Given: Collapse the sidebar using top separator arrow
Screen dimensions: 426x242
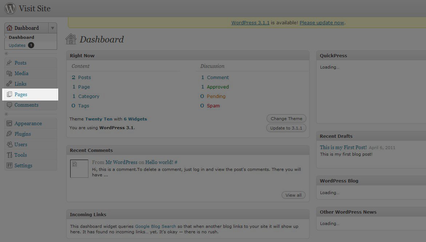Looking at the screenshot, I should [x=6, y=53].
